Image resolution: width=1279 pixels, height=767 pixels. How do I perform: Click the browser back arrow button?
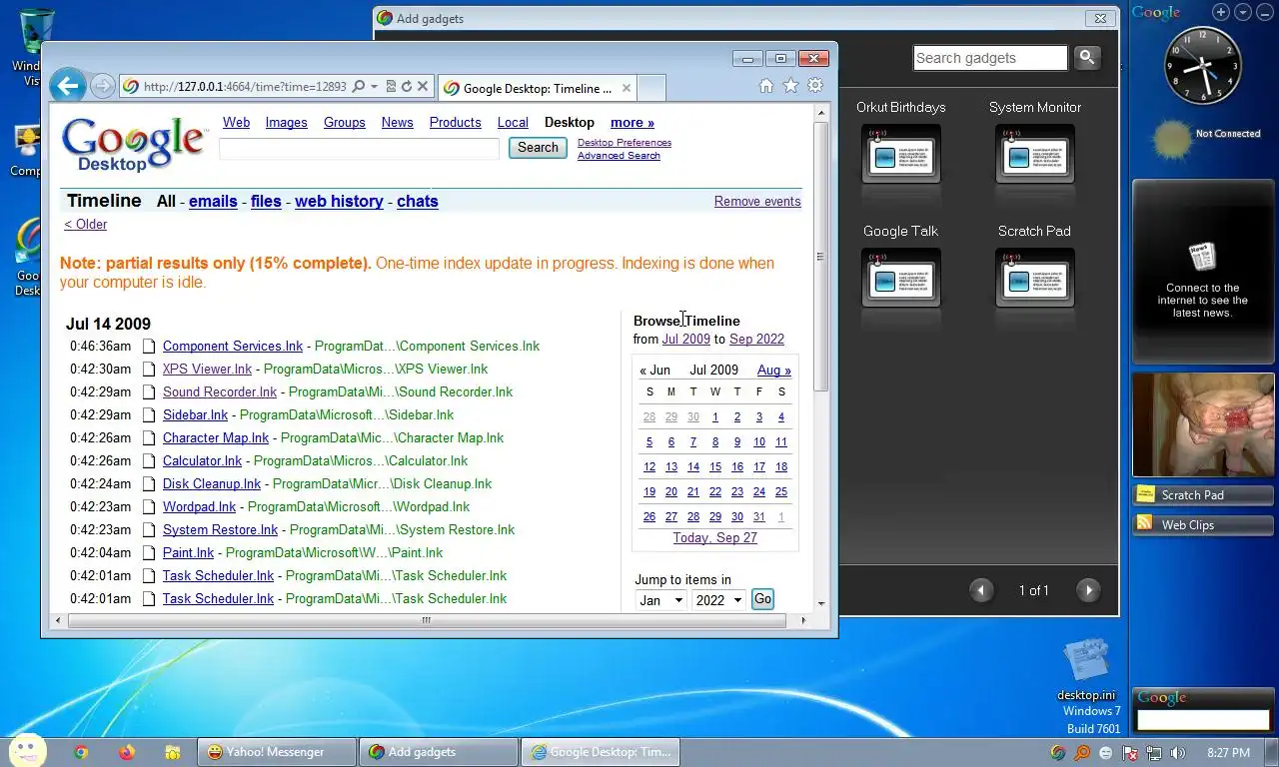[x=68, y=86]
